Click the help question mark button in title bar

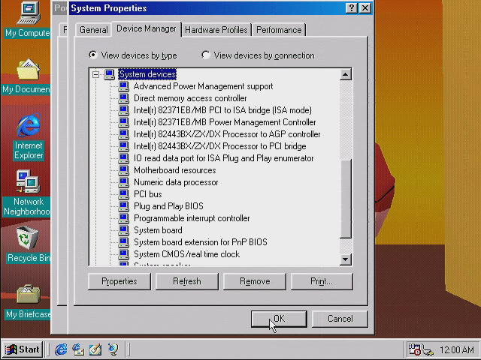[x=352, y=8]
